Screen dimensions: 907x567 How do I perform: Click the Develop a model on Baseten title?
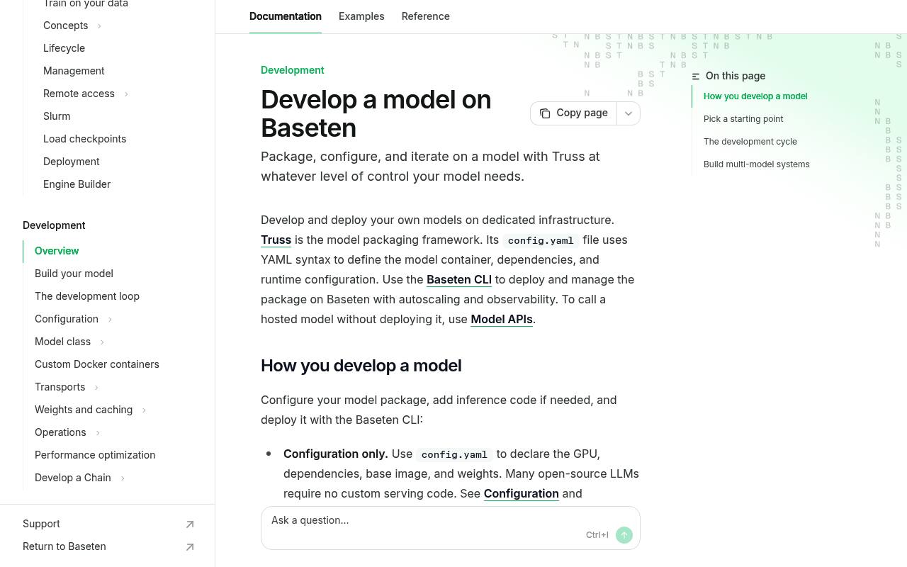coord(376,113)
